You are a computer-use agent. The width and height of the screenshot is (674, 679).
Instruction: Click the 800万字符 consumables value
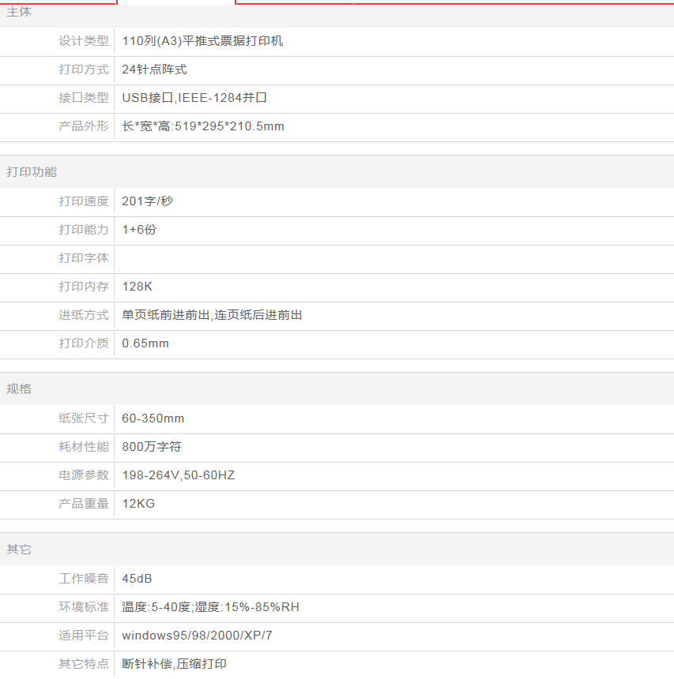[x=152, y=447]
